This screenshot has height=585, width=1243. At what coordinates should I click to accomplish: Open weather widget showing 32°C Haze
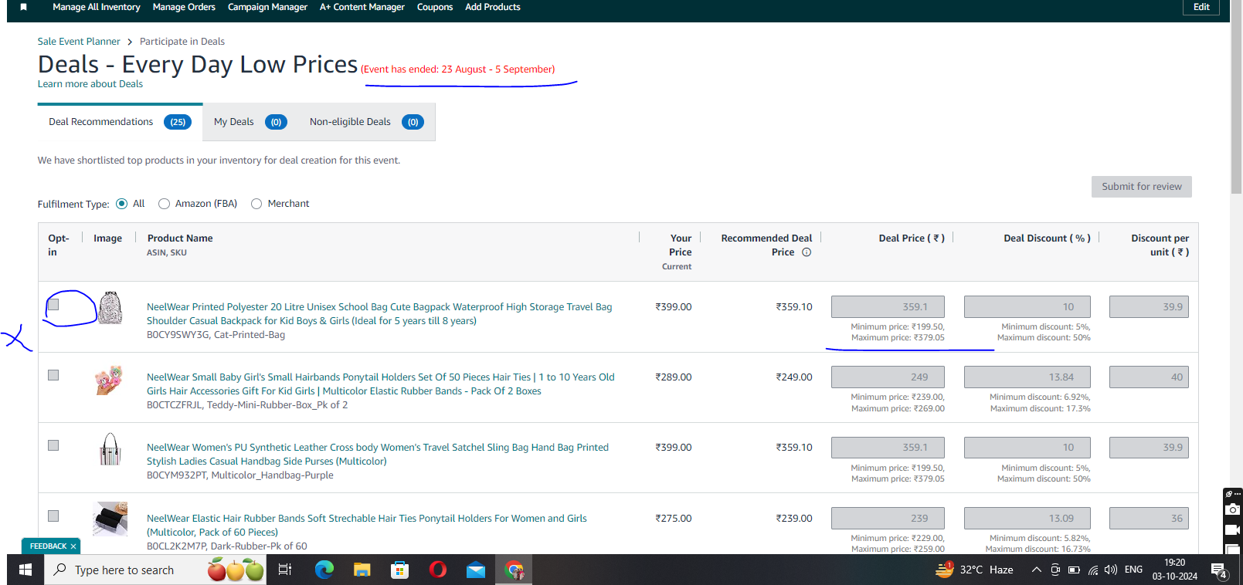click(975, 570)
